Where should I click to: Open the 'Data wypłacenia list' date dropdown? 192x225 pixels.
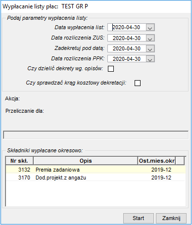click(150, 27)
